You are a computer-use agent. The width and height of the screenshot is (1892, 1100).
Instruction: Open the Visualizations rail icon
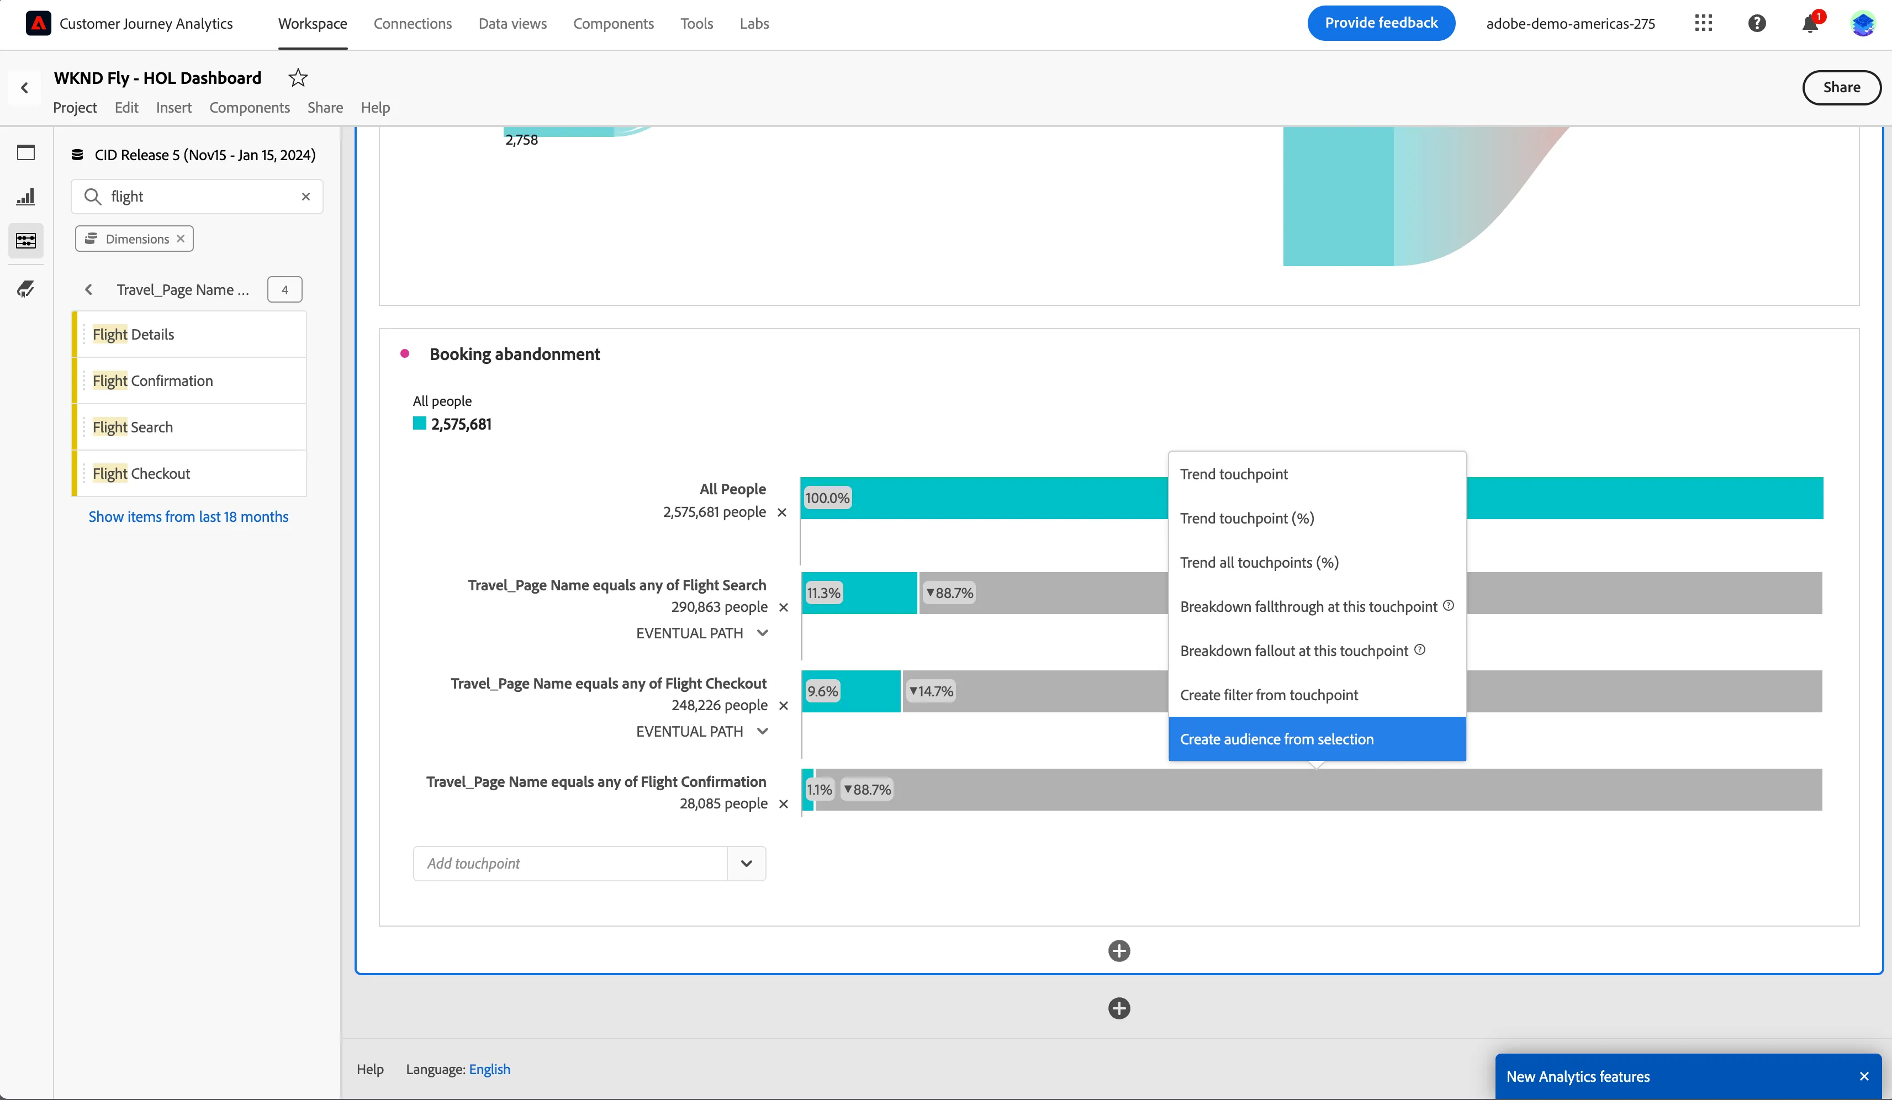[27, 197]
